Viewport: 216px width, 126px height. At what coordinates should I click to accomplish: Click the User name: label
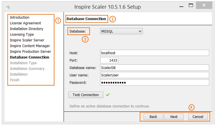(x=79, y=75)
